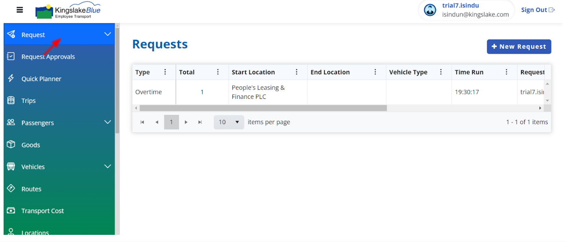
Task: Click the Quick Planner lightning icon
Action: pyautogui.click(x=11, y=78)
